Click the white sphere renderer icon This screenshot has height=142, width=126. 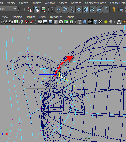(x=119, y=22)
